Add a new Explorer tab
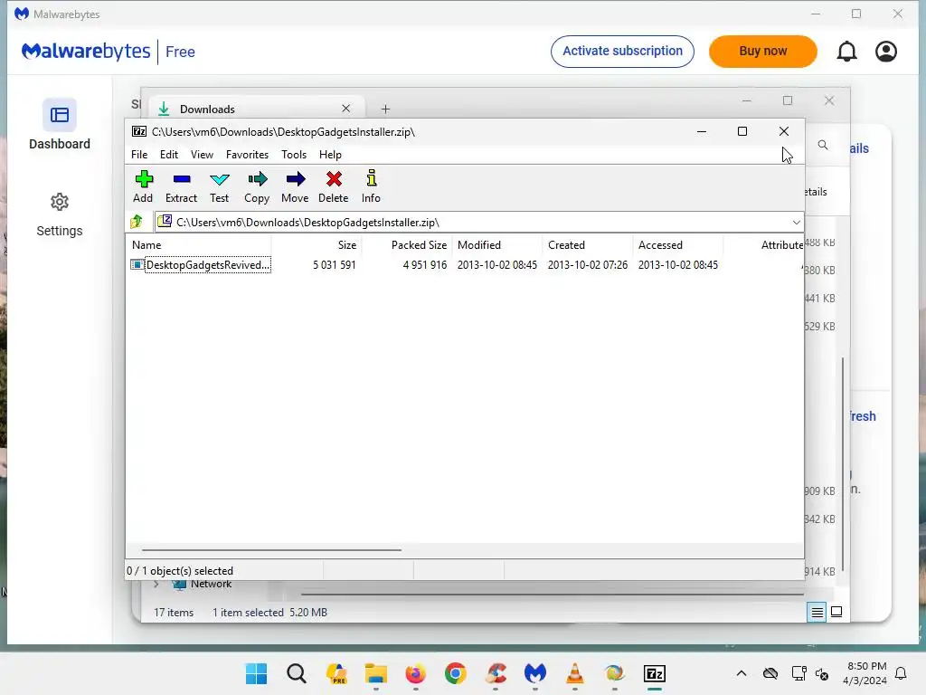Image resolution: width=926 pixels, height=695 pixels. [x=385, y=109]
